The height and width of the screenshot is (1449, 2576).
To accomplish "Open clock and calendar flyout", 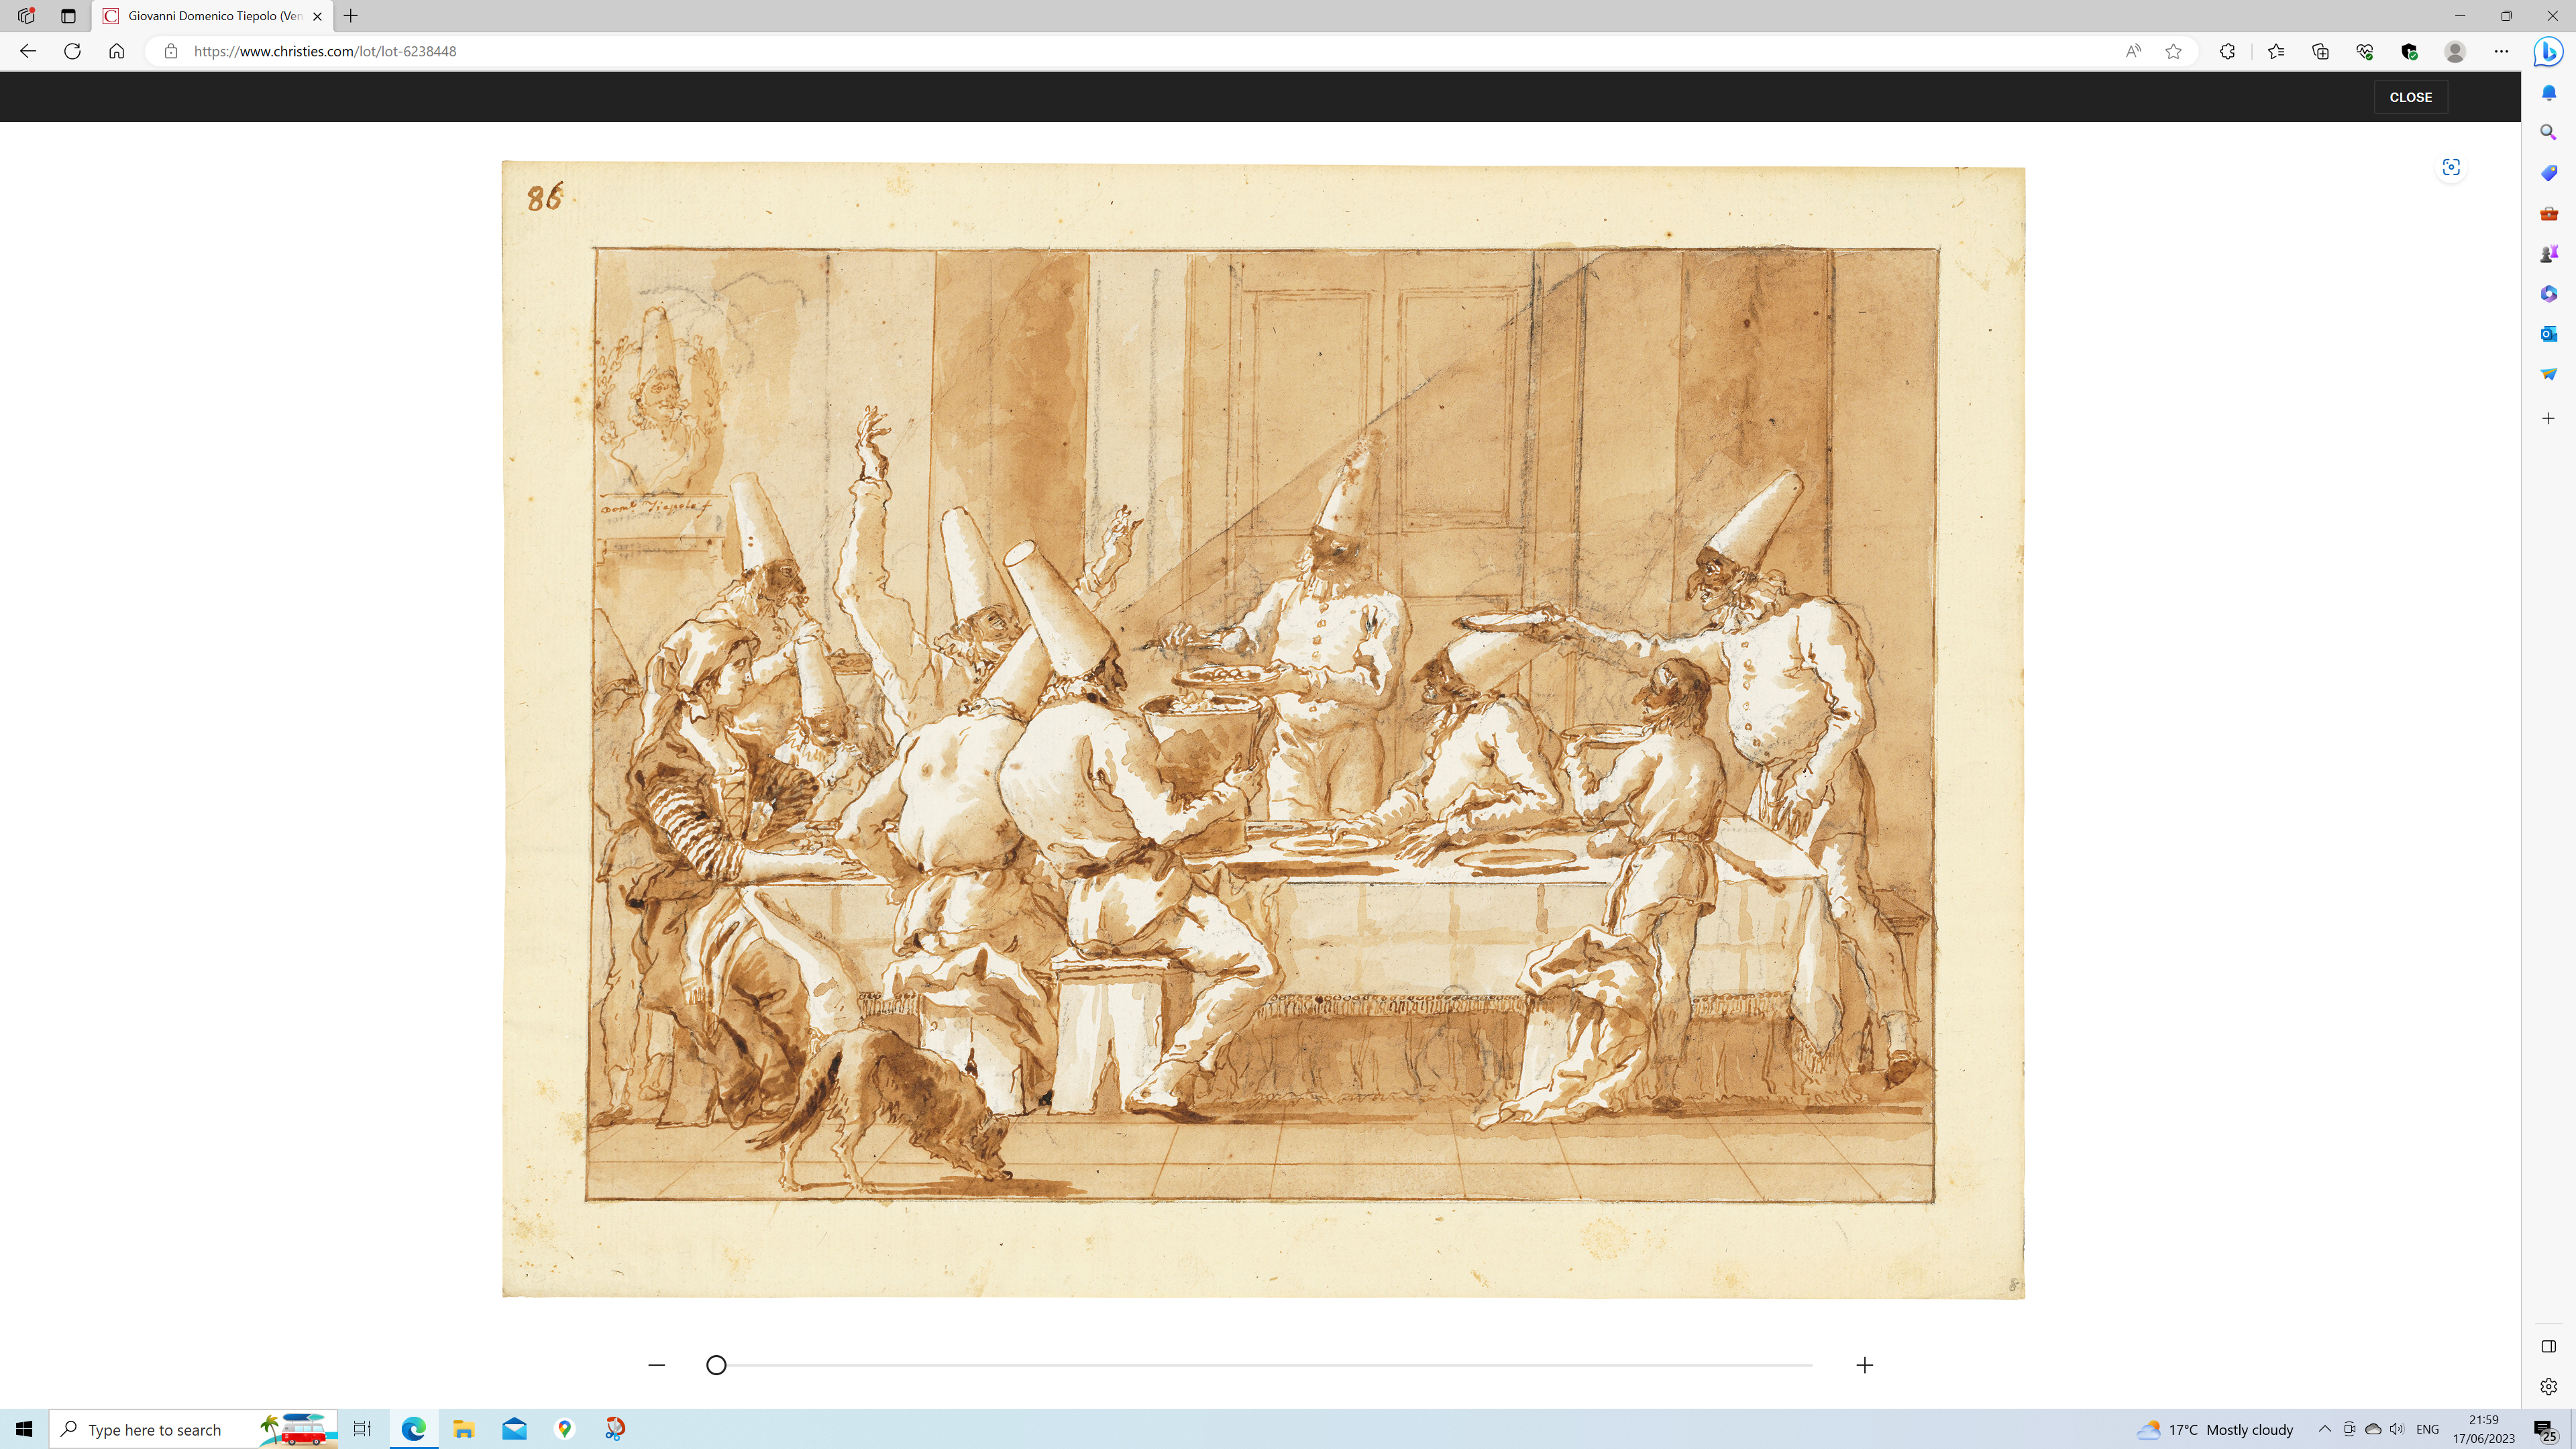I will pos(2483,1429).
